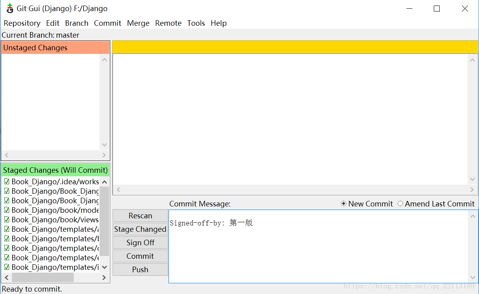Open the Repository menu
This screenshot has height=294, width=479.
click(22, 23)
